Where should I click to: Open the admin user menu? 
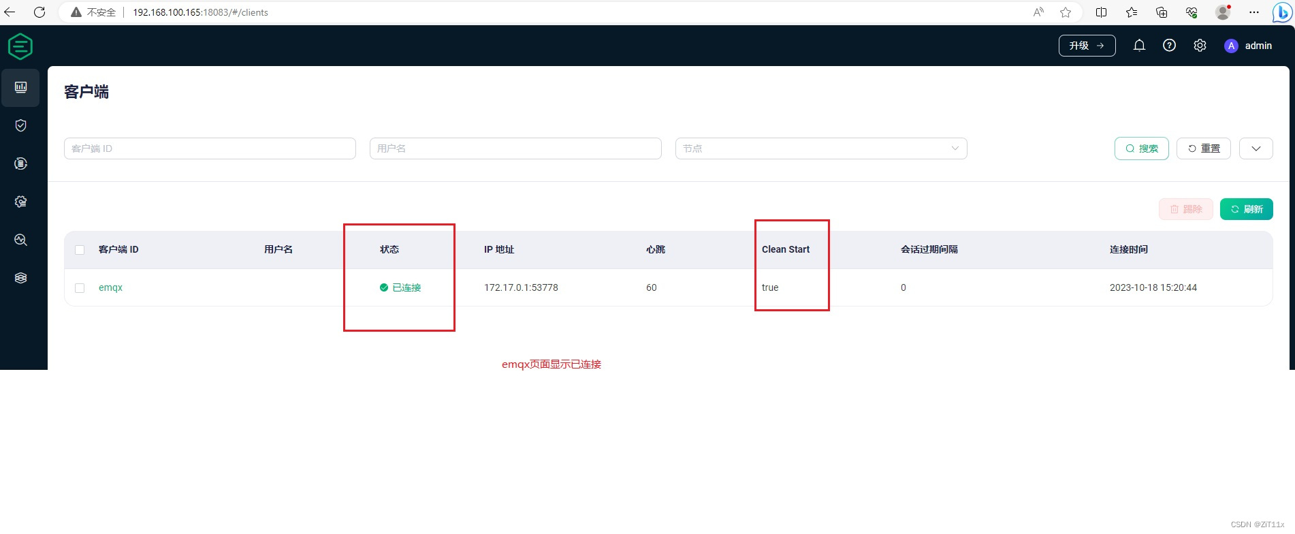(1248, 46)
